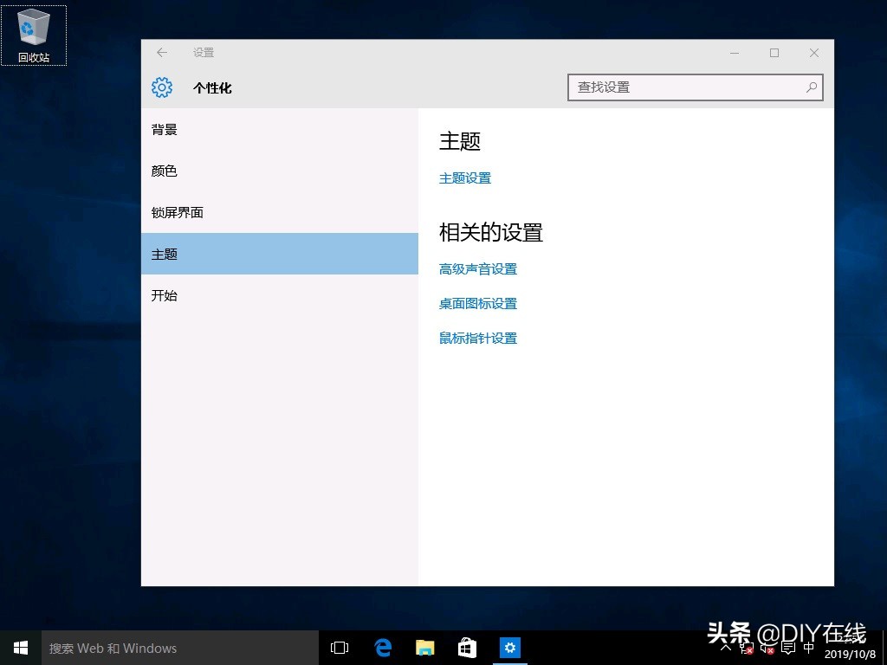Screen dimensions: 887x665
Task: Expand hidden icons with the tray chevron
Action: 725,648
